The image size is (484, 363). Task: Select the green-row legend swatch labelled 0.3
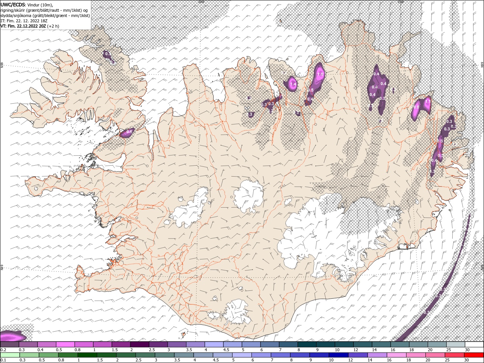(x=29, y=355)
